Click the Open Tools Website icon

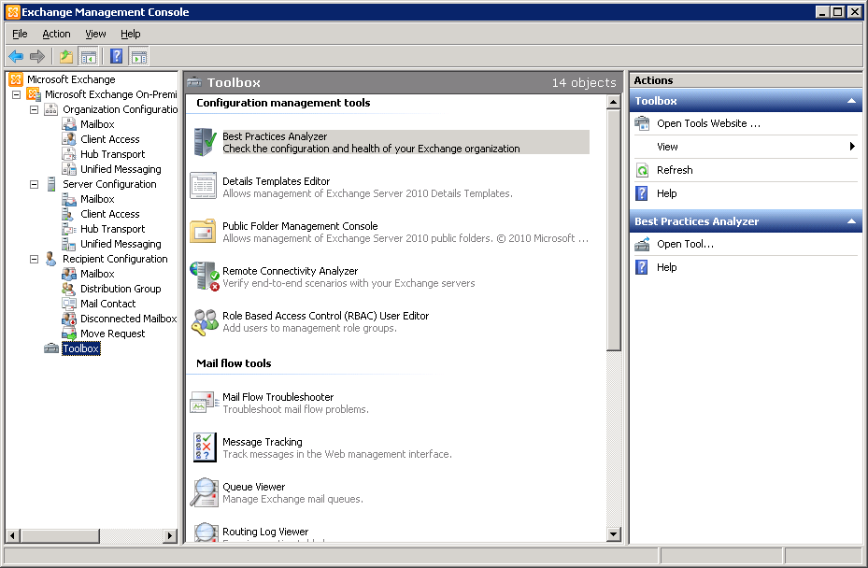[642, 123]
